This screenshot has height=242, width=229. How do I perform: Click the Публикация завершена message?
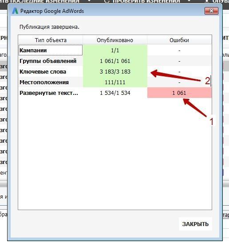point(49,27)
